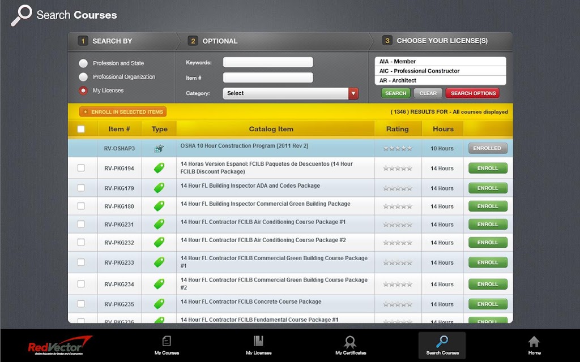Image resolution: width=580 pixels, height=362 pixels.
Task: Open SEARCH OPTIONS
Action: [473, 93]
